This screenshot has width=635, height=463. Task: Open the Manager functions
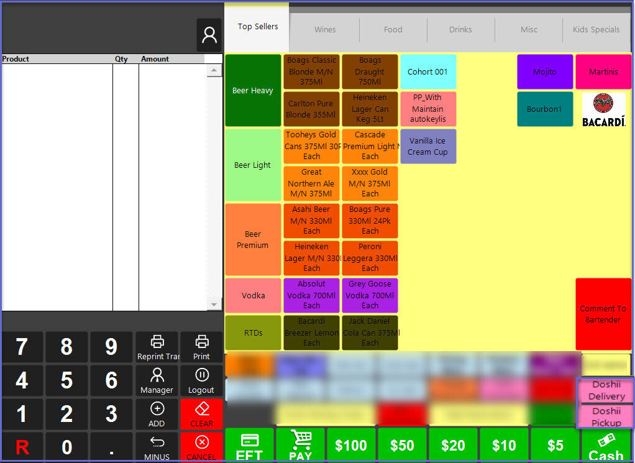(157, 381)
